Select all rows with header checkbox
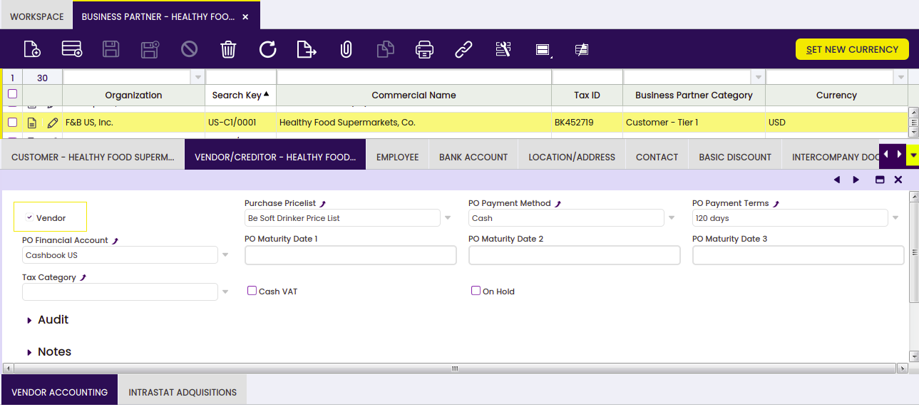Image resolution: width=919 pixels, height=407 pixels. pos(12,94)
